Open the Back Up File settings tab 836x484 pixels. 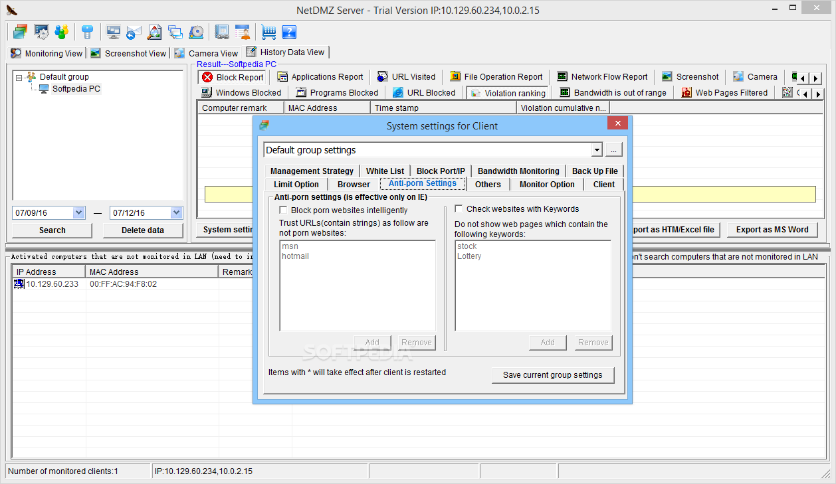tap(595, 171)
